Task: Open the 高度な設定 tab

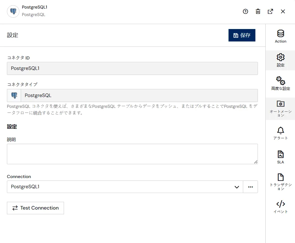Action: tap(281, 83)
